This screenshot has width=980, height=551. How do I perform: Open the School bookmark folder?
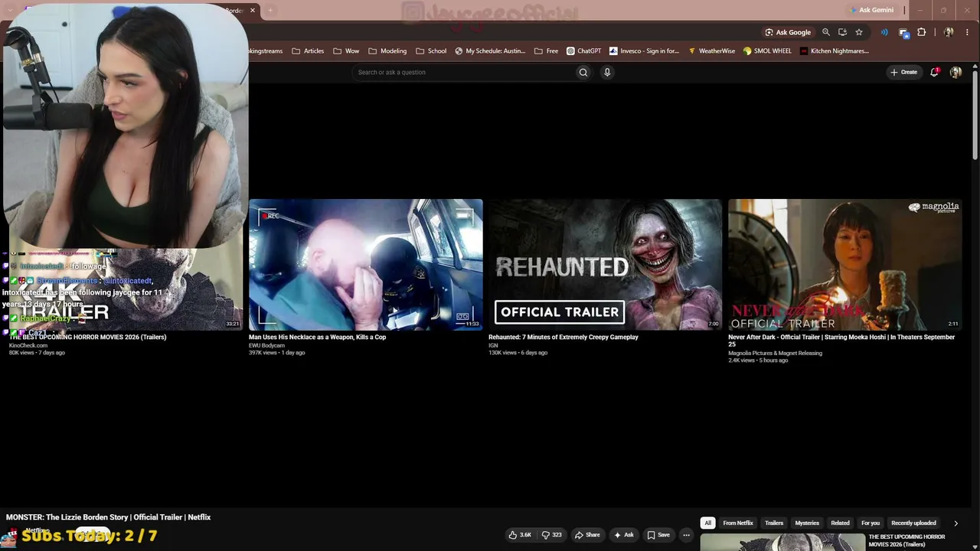[x=431, y=51]
